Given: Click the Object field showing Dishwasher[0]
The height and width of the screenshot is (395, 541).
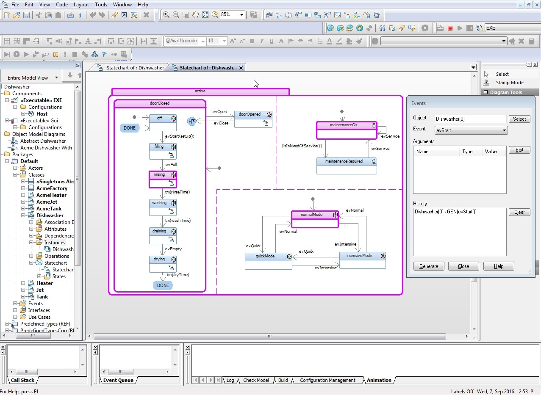Looking at the screenshot, I should [x=470, y=119].
